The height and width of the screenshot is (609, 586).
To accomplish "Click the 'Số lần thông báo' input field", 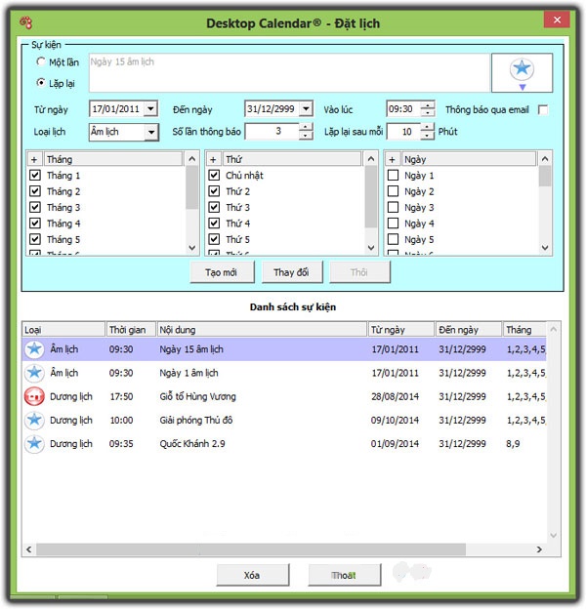I will coord(272,132).
